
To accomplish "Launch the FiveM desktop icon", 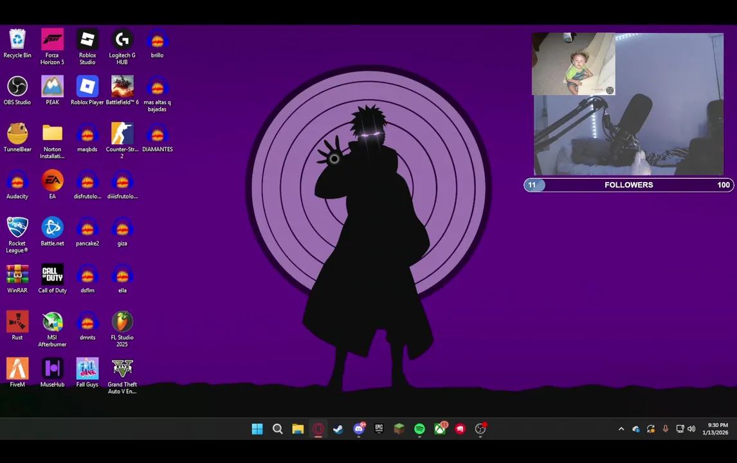I will point(17,372).
